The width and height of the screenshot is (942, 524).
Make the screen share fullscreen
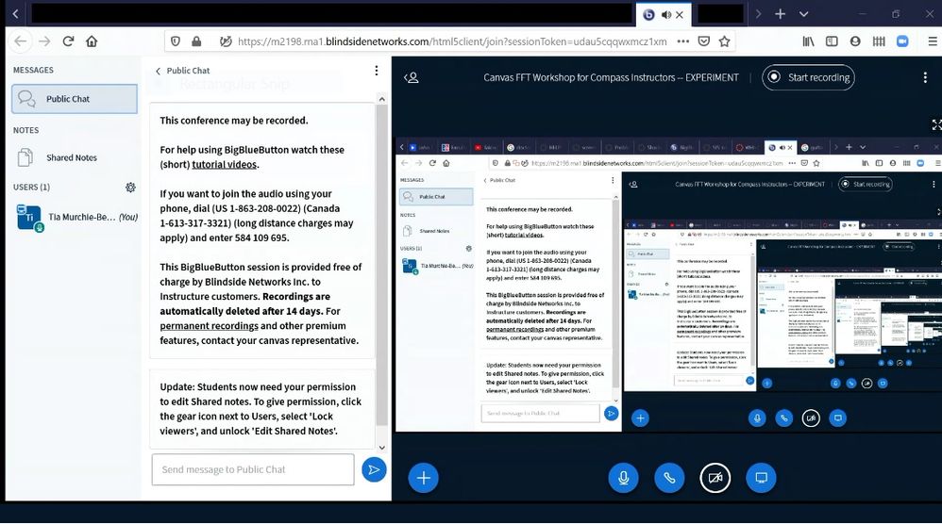coord(936,124)
